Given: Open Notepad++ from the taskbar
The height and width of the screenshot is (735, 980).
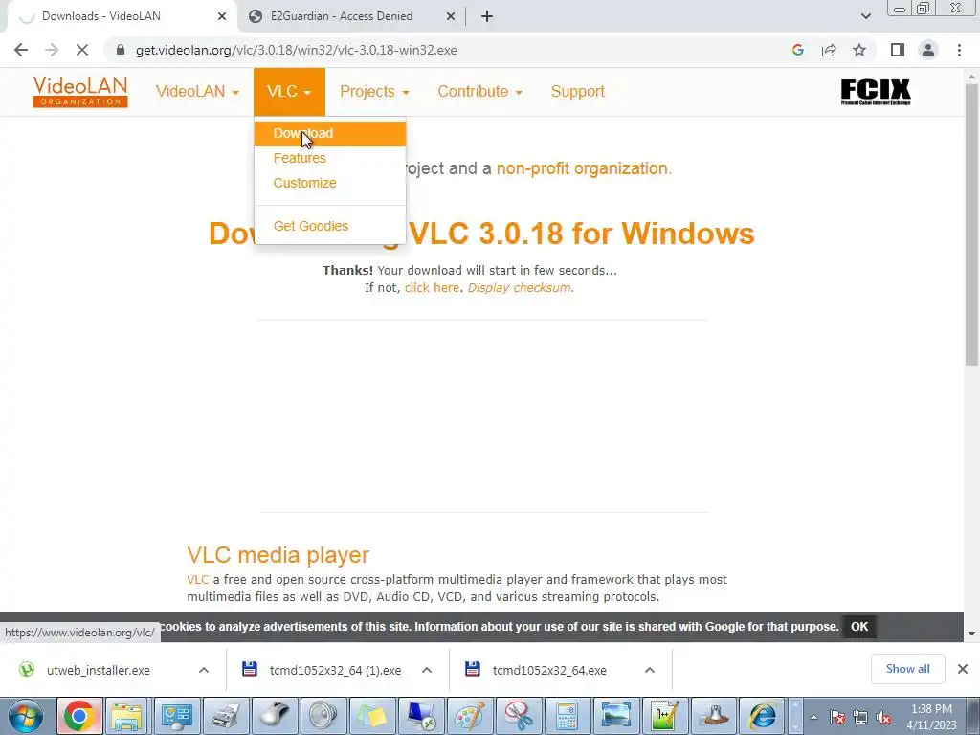Looking at the screenshot, I should point(664,716).
